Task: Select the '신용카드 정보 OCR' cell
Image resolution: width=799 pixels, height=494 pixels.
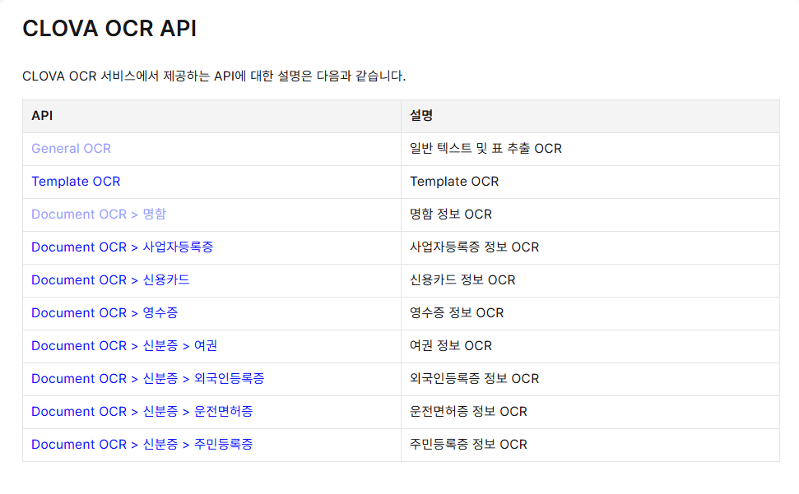Action: point(590,280)
